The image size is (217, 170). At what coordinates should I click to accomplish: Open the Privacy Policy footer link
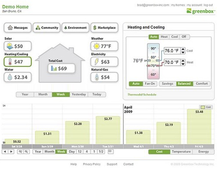pos(92,164)
